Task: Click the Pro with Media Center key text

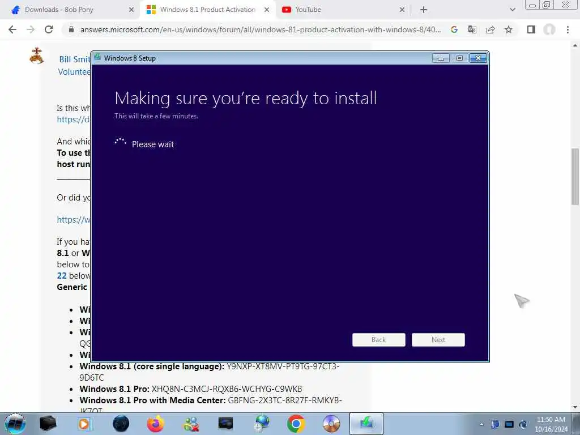Action: point(285,400)
